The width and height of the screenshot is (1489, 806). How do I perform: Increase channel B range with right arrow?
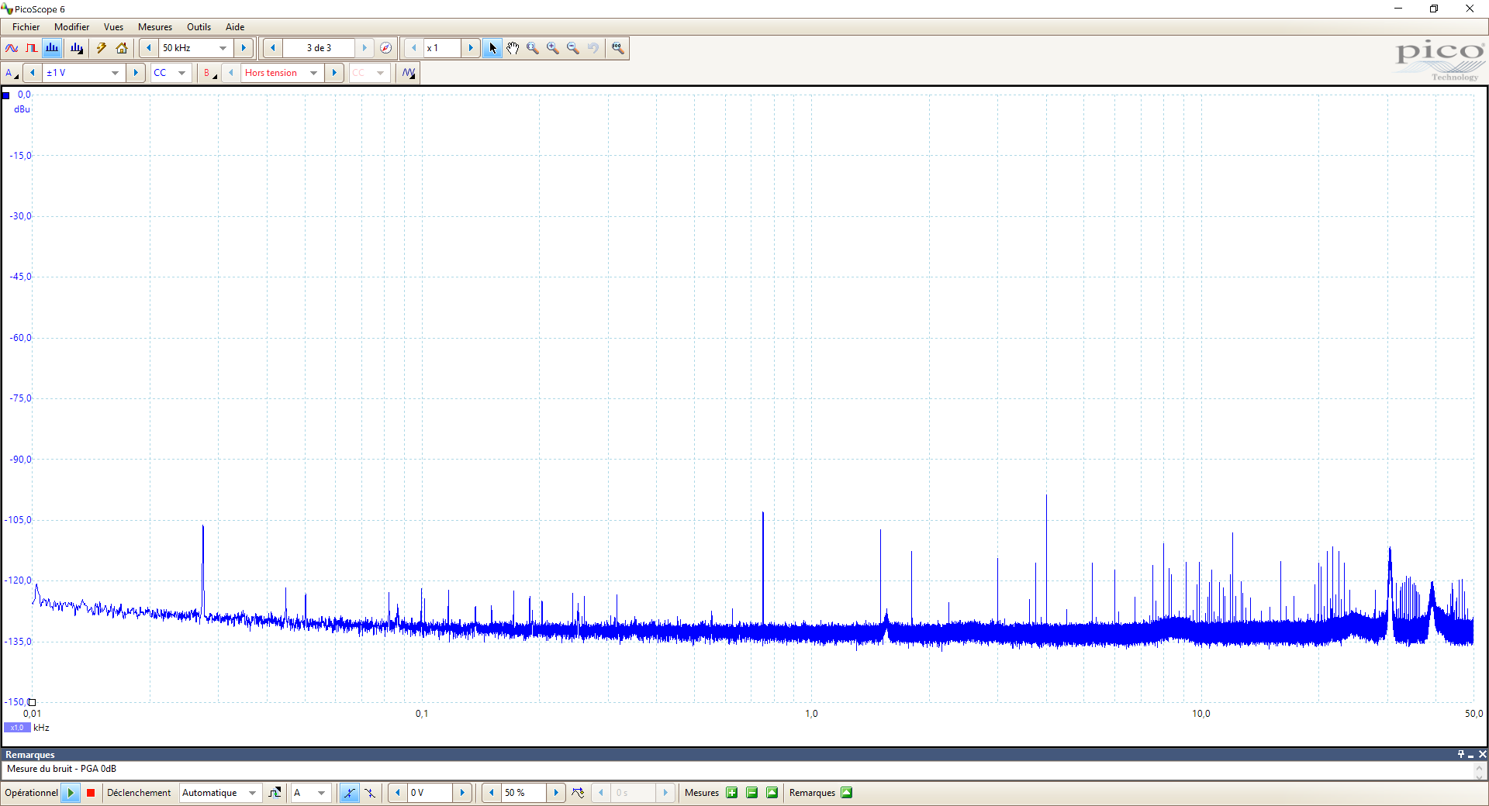coord(334,73)
